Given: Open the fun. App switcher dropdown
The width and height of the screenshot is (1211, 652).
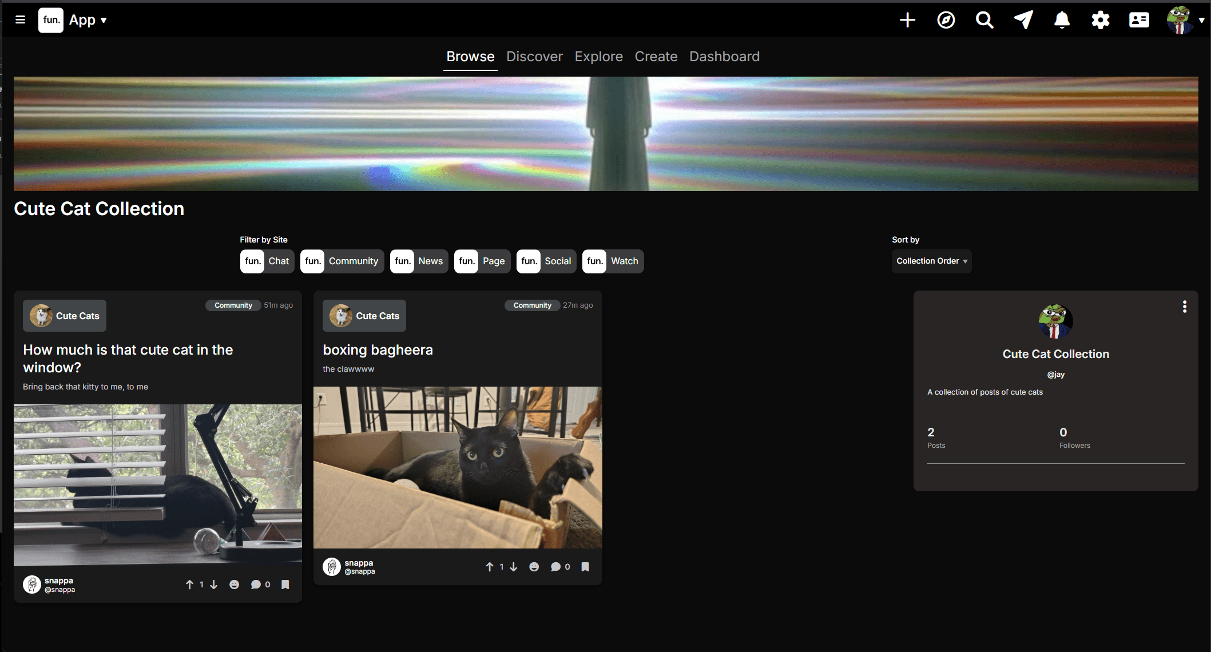Looking at the screenshot, I should (73, 20).
